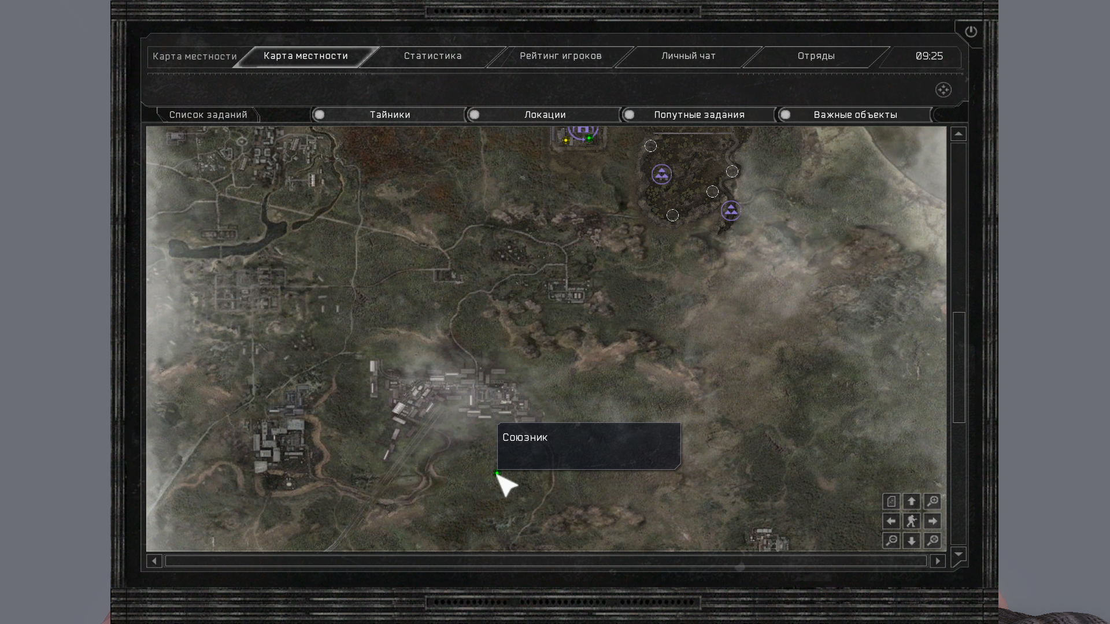Click the horizontal scrollbar left arrow
This screenshot has width=1110, height=624.
point(154,561)
